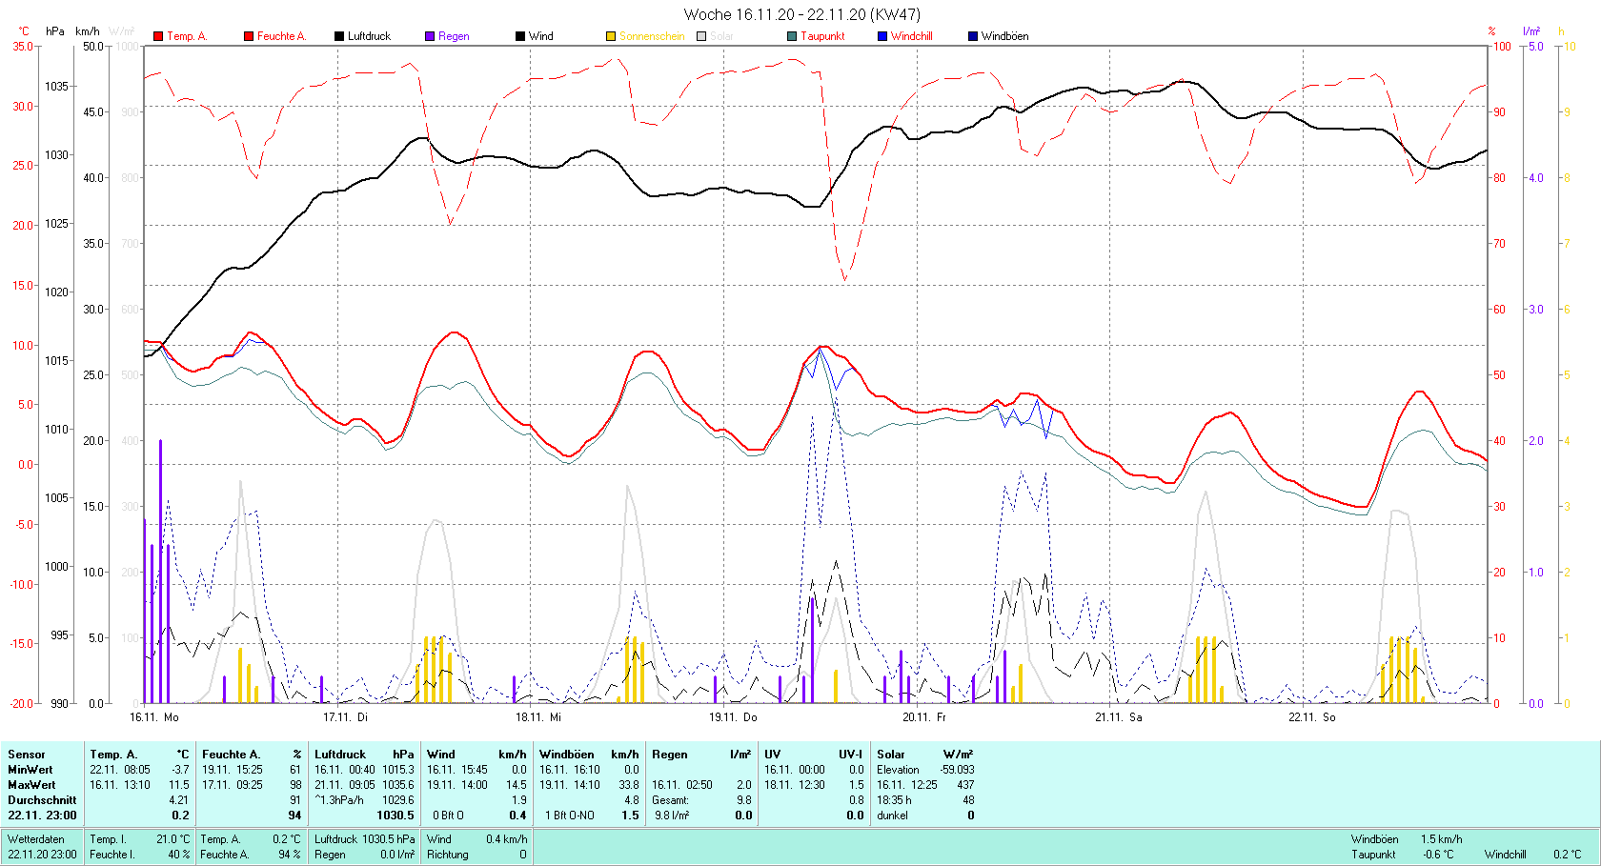Click the 'dunkel' solar status
The image size is (1601, 866).
point(893,816)
